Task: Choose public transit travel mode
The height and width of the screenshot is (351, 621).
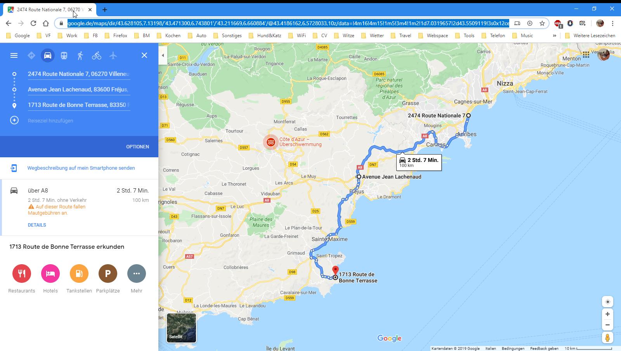Action: tap(64, 55)
